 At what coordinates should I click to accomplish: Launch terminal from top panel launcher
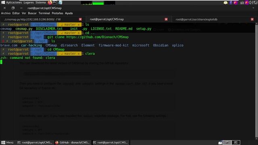(55, 2)
